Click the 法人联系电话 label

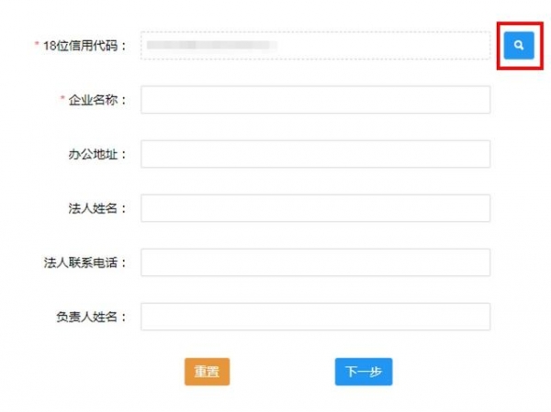coord(81,262)
